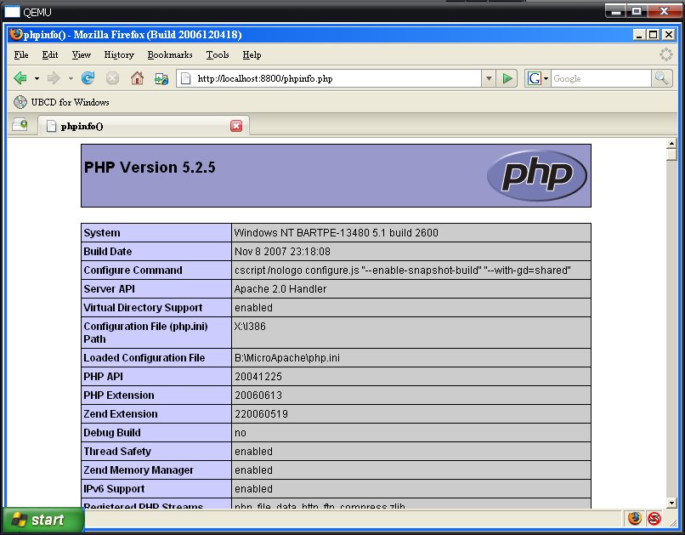Go back with the green Back arrow
Screen dimensions: 685x535
tap(20, 78)
